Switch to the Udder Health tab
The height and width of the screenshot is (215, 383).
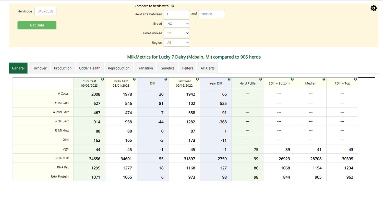tap(90, 68)
